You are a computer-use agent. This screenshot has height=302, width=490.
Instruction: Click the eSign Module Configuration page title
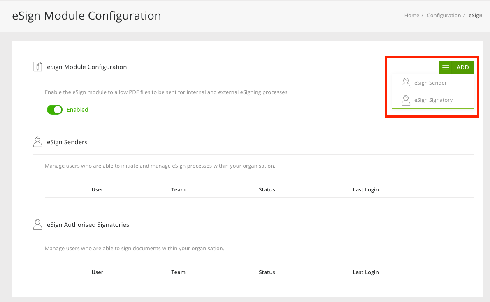(x=86, y=16)
